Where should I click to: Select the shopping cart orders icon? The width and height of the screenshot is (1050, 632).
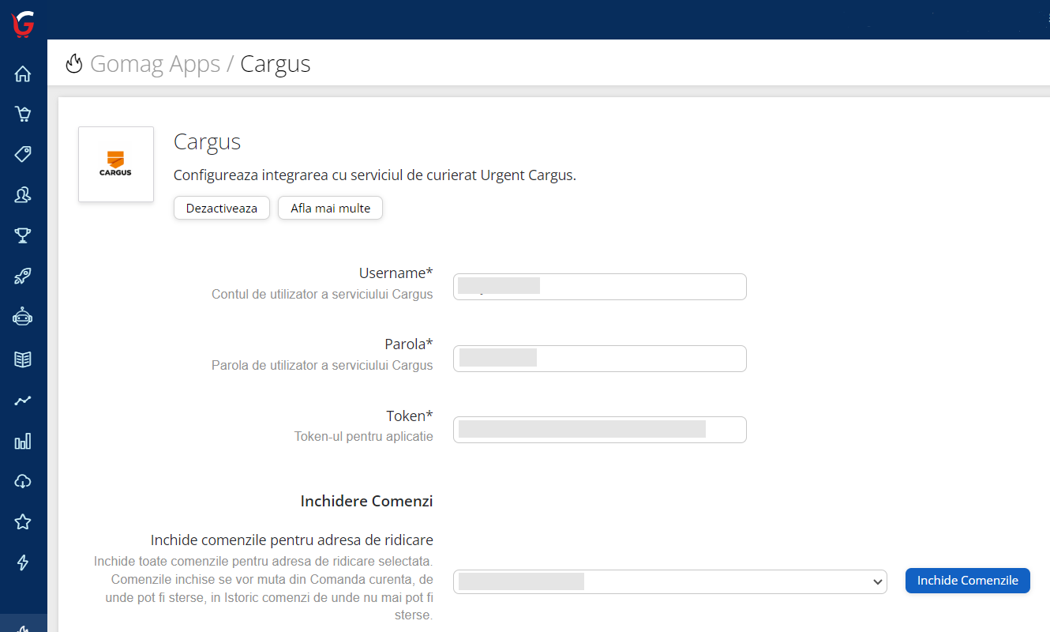[x=23, y=114]
